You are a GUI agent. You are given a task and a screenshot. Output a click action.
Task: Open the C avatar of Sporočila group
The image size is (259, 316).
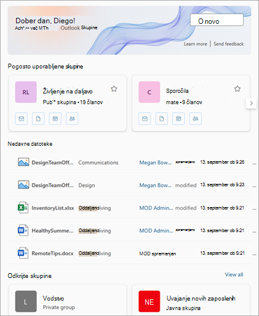149,92
